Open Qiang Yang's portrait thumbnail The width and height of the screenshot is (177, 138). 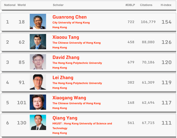tap(38, 122)
